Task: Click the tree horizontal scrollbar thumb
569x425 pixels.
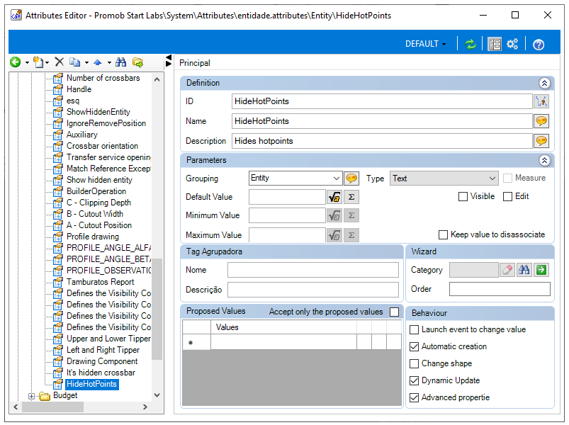Action: [x=52, y=407]
